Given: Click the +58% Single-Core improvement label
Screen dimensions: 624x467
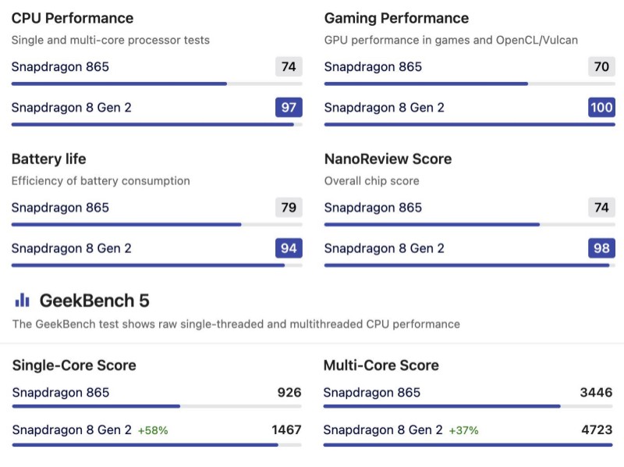Looking at the screenshot, I should [153, 430].
